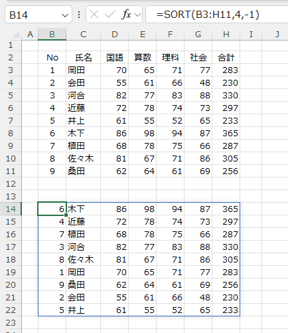Open the formula bar options dots
The height and width of the screenshot is (333, 288).
79,15
